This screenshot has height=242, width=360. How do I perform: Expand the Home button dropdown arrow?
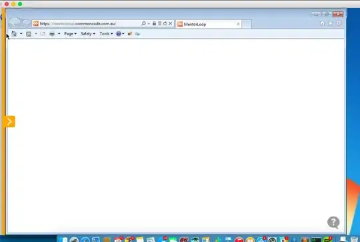point(21,34)
